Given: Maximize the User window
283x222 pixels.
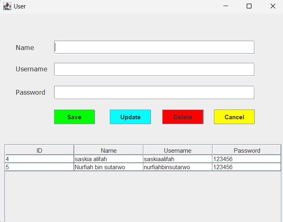Looking at the screenshot, I should pyautogui.click(x=249, y=6).
